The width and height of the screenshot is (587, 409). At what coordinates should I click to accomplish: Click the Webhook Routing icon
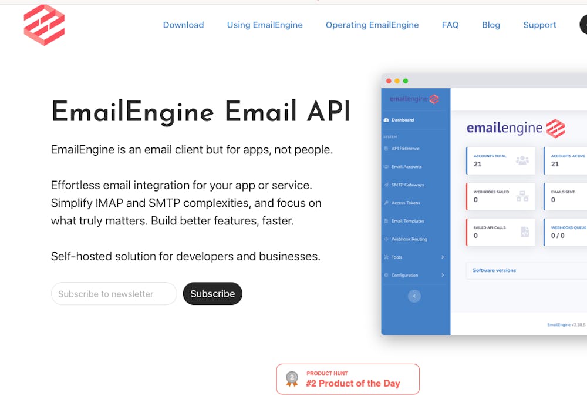pyautogui.click(x=386, y=239)
